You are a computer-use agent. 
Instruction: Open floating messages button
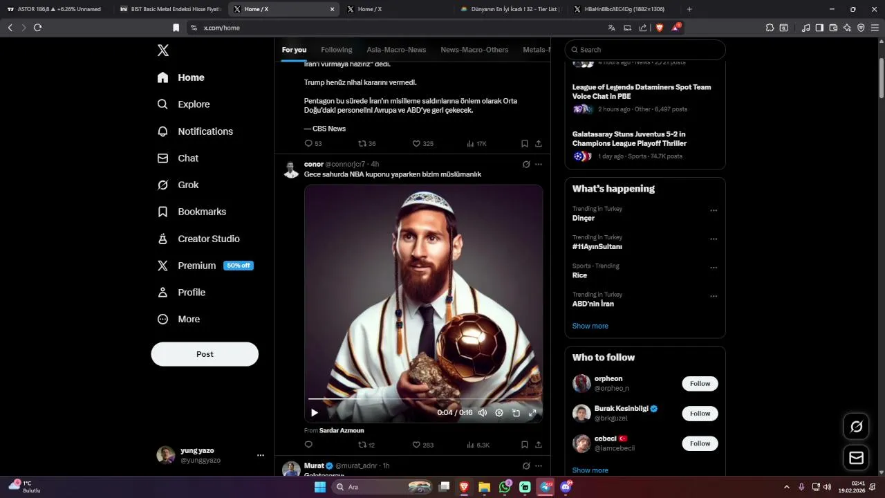pyautogui.click(x=857, y=458)
